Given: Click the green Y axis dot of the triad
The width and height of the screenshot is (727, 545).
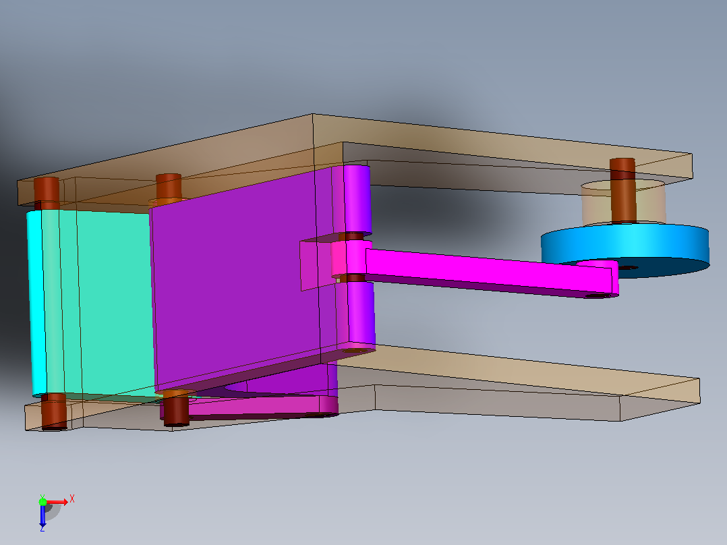Looking at the screenshot, I should click(42, 501).
